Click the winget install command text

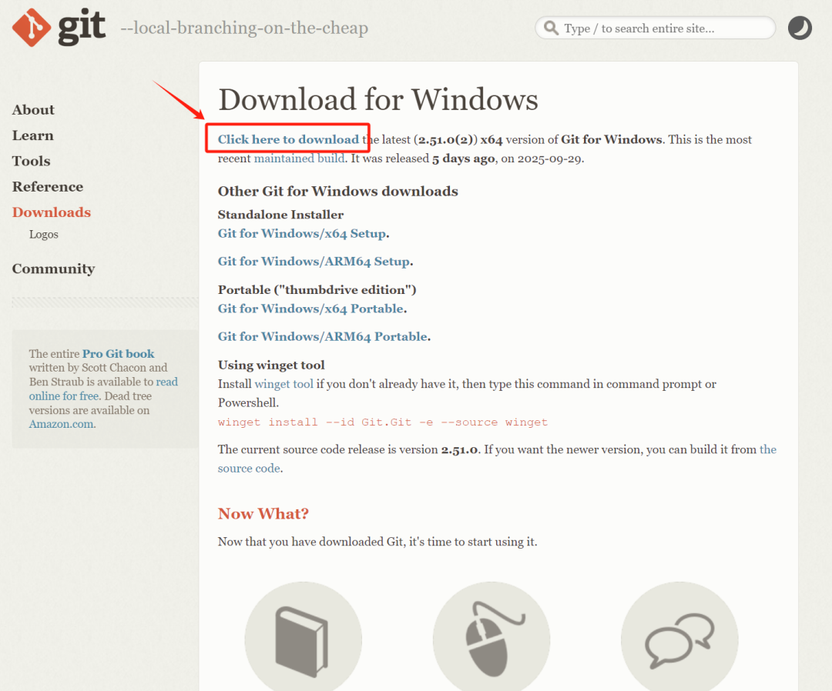coord(383,422)
